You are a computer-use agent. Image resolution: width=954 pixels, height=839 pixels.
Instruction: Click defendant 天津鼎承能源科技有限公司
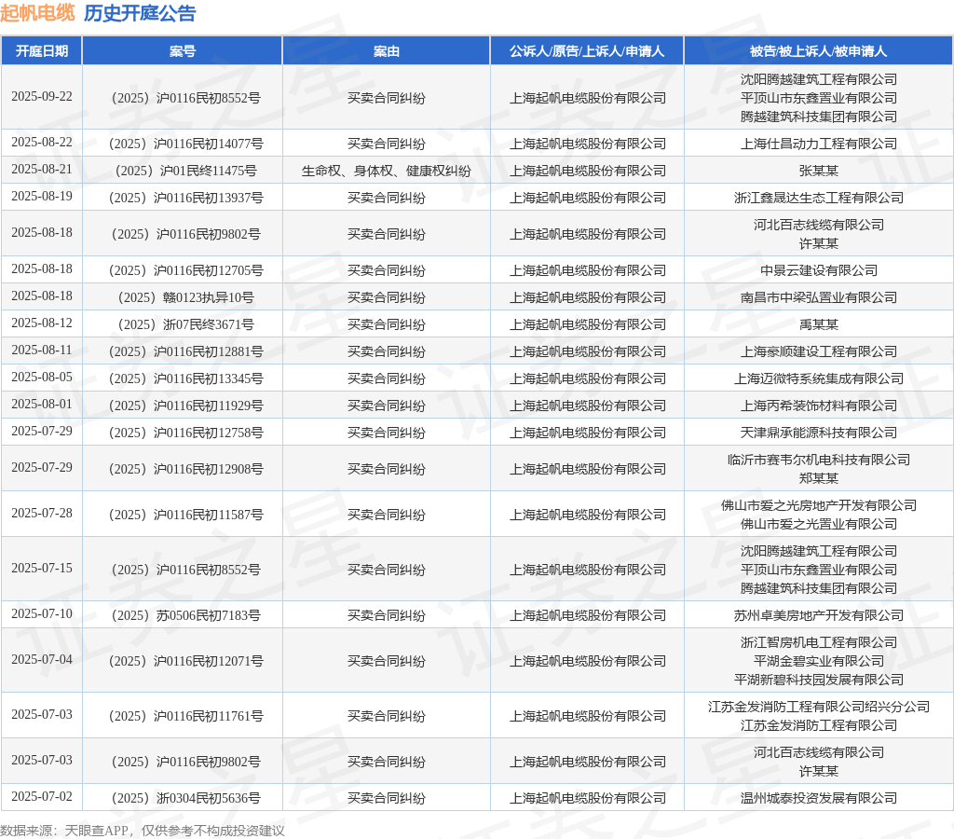point(818,433)
